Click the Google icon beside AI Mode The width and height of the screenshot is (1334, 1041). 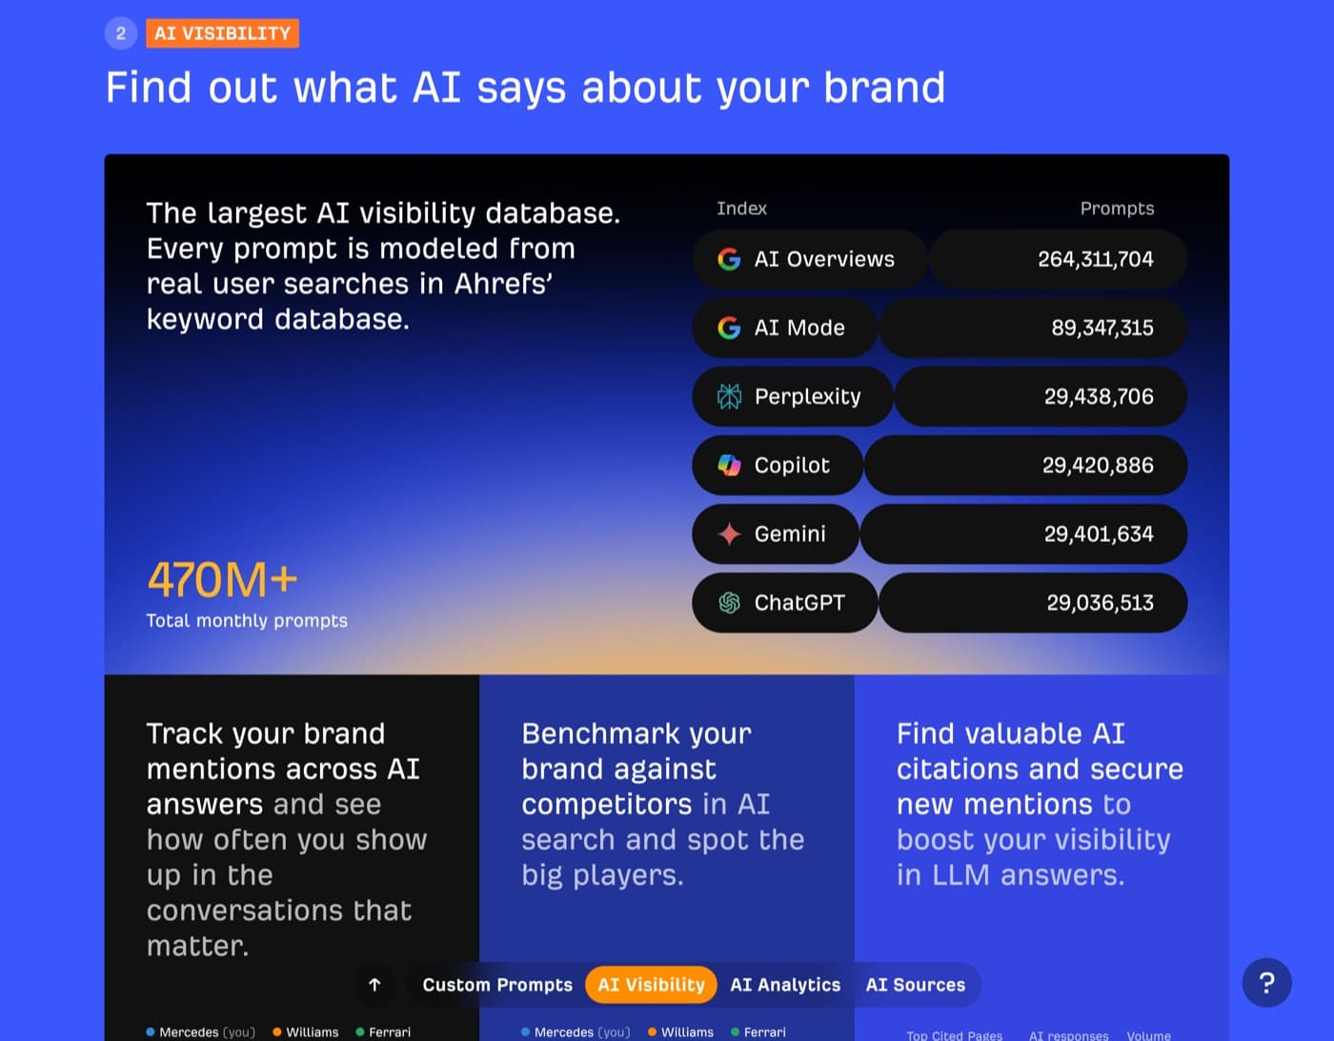[x=729, y=328]
